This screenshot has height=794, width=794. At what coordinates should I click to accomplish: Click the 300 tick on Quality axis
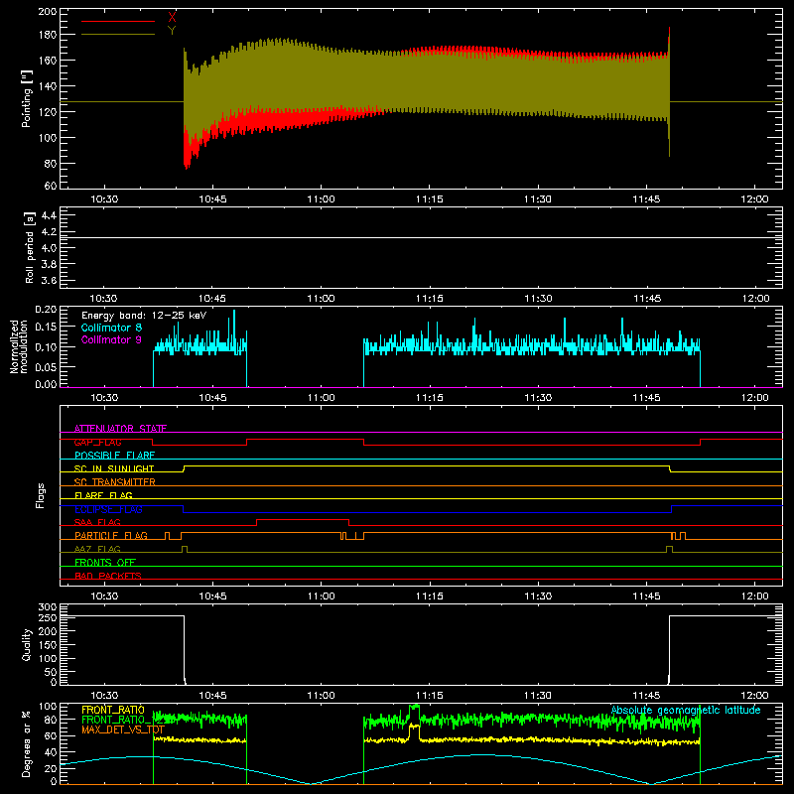[48, 607]
